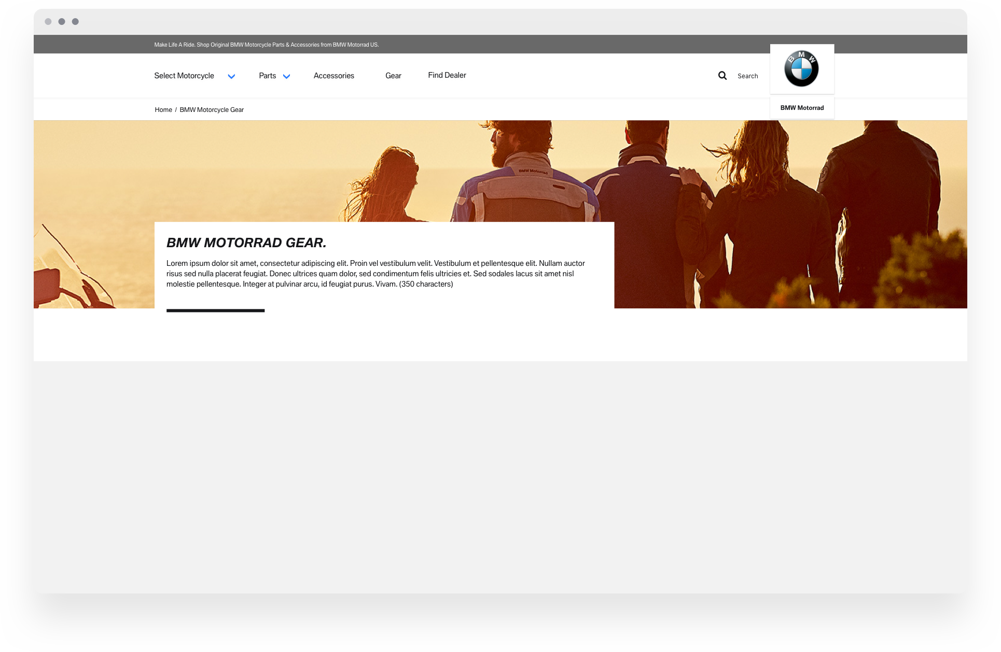Click the BMW Motorrad label
The width and height of the screenshot is (1001, 652).
(802, 108)
